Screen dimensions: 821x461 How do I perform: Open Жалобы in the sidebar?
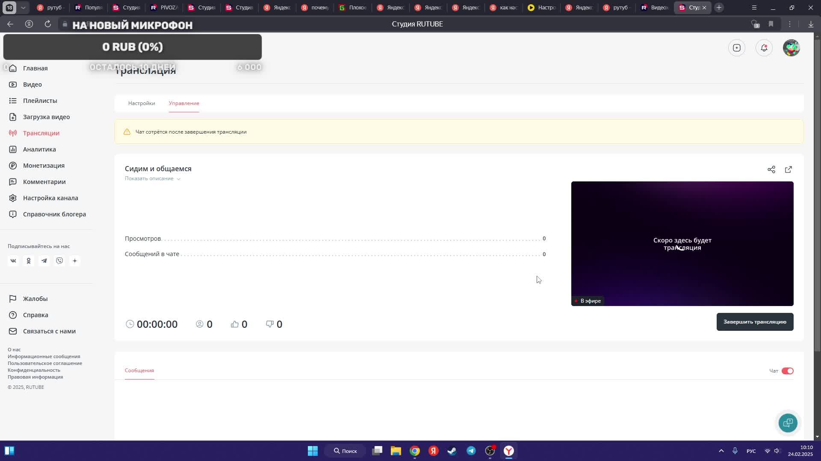(28, 299)
